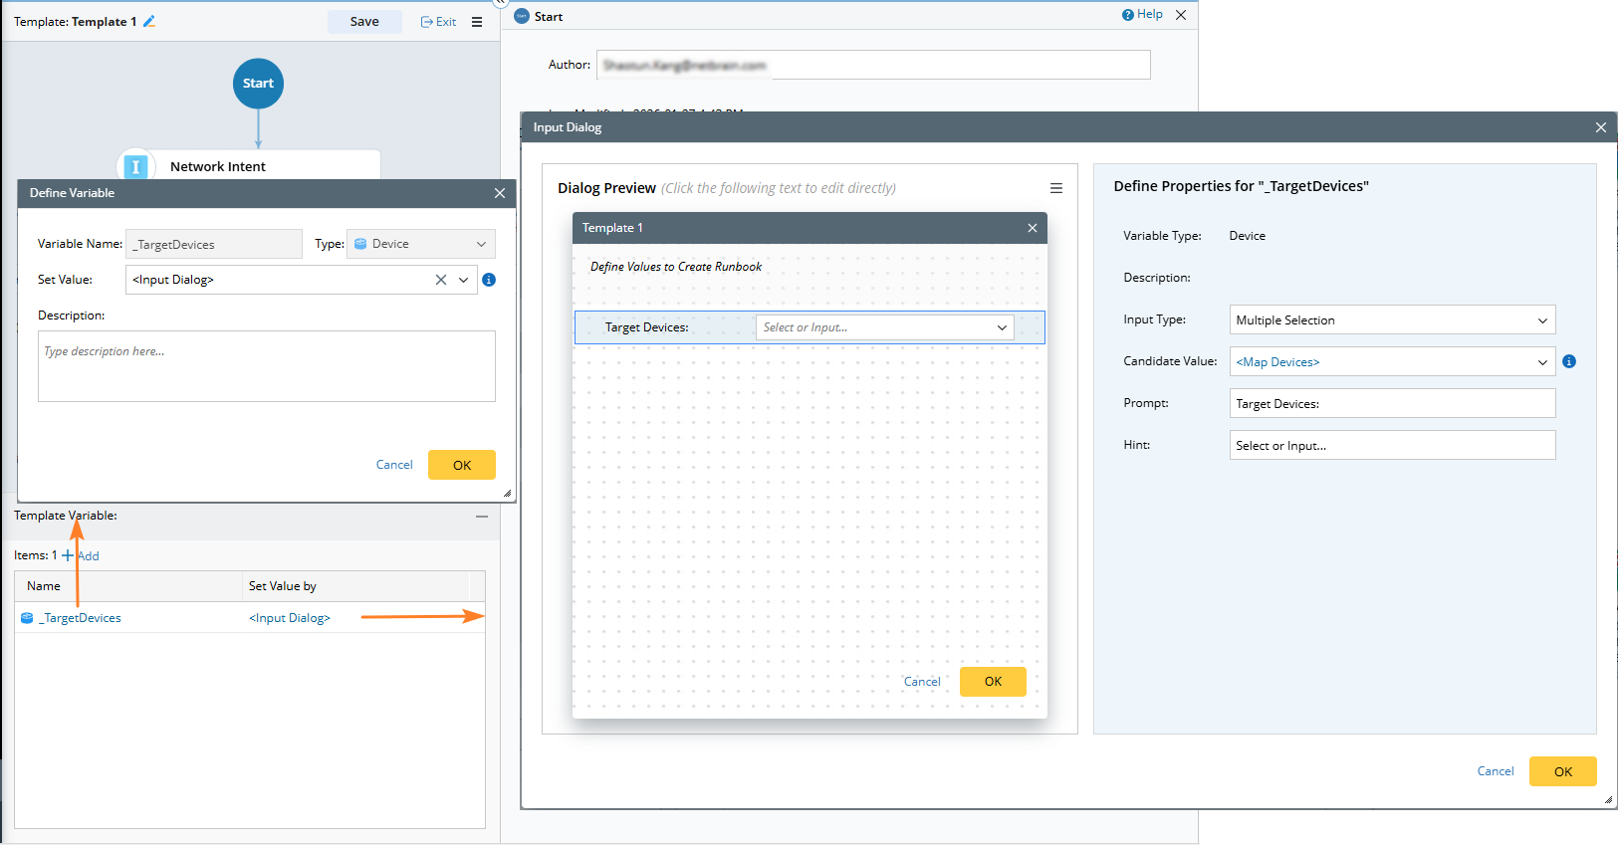This screenshot has height=845, width=1620.
Task: Click the info icon next to Set Value
Action: (x=489, y=280)
